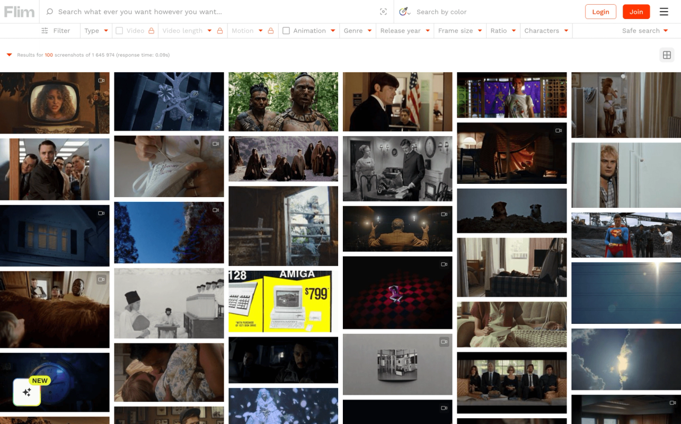Image resolution: width=681 pixels, height=424 pixels.
Task: Open the American flag office thumbnail
Action: pos(397,102)
